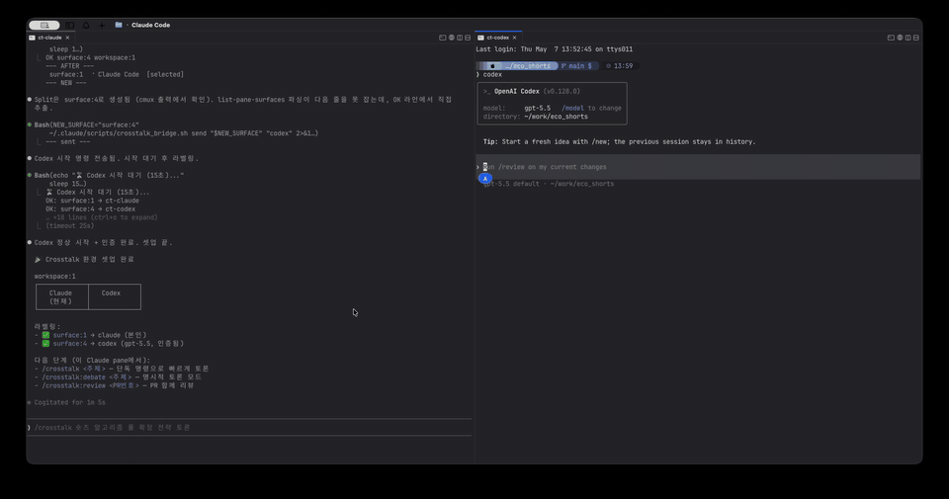Viewport: 949px width, 499px height.
Task: Open notifications bell icon
Action: 86,26
